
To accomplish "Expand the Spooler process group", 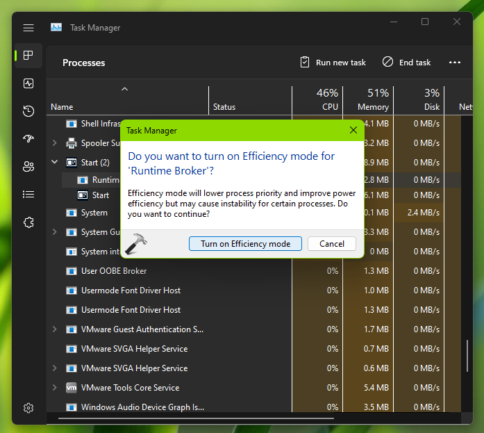I will [x=55, y=143].
